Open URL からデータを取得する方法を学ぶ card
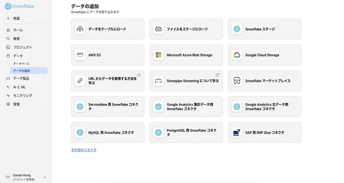The image size is (344, 183). click(x=107, y=81)
